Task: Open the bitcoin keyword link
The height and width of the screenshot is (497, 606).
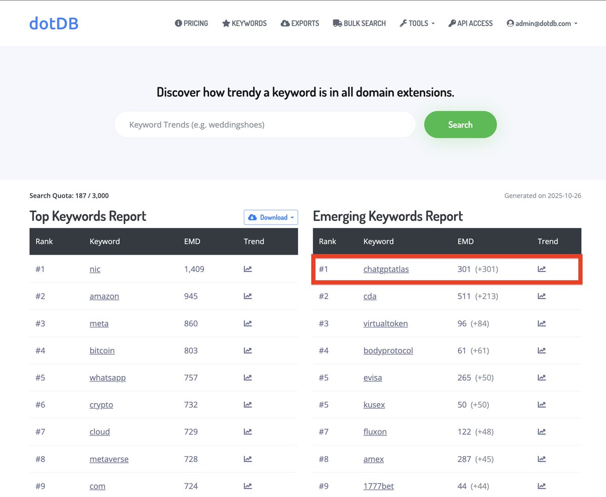Action: (102, 351)
